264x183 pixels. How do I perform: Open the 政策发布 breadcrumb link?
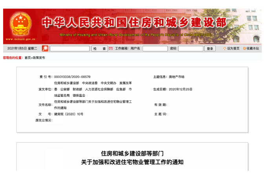39,58
